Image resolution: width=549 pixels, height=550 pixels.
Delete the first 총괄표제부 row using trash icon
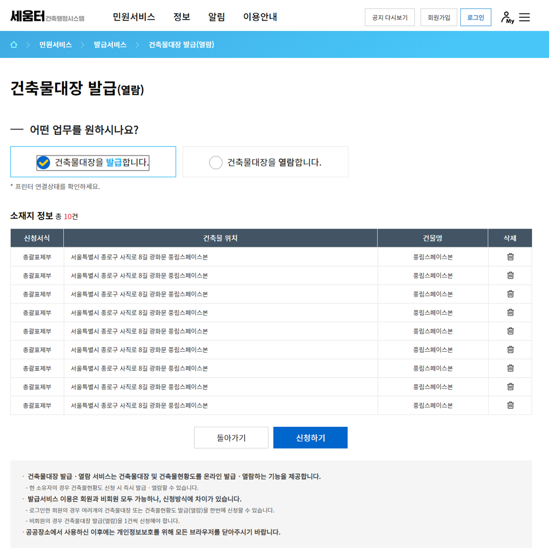coord(510,256)
